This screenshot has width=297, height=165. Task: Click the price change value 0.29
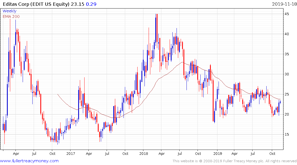(x=91, y=4)
